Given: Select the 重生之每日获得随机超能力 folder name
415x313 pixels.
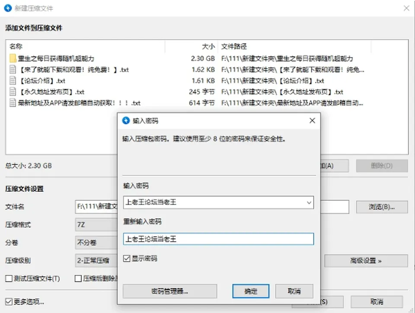Looking at the screenshot, I should [x=56, y=58].
